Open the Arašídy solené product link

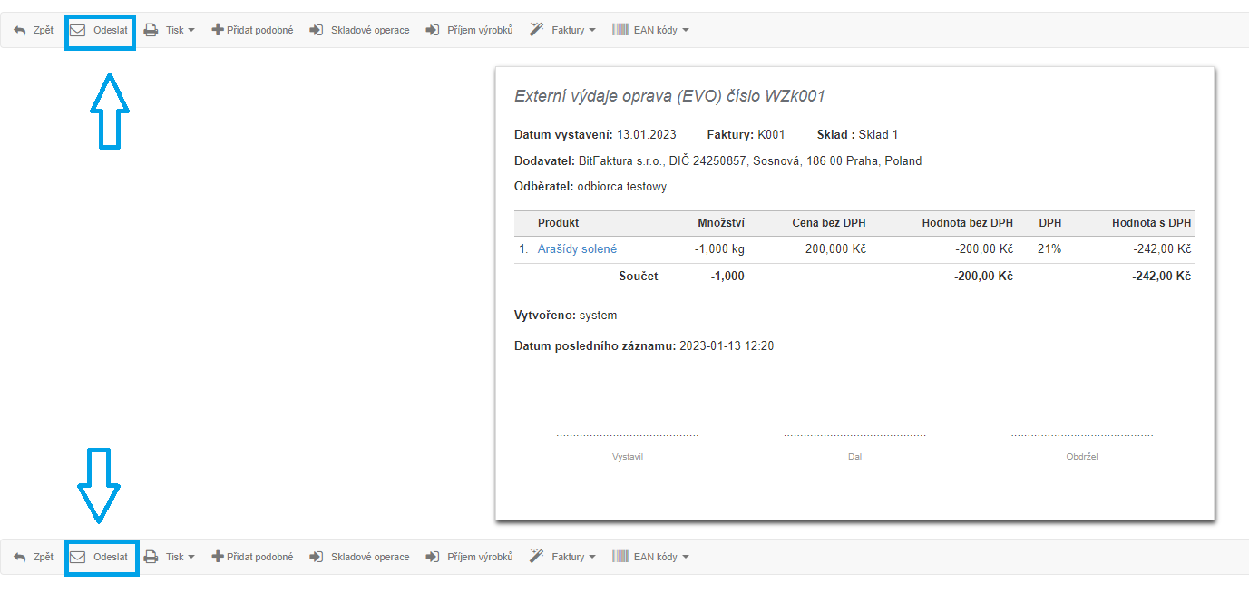coord(577,249)
